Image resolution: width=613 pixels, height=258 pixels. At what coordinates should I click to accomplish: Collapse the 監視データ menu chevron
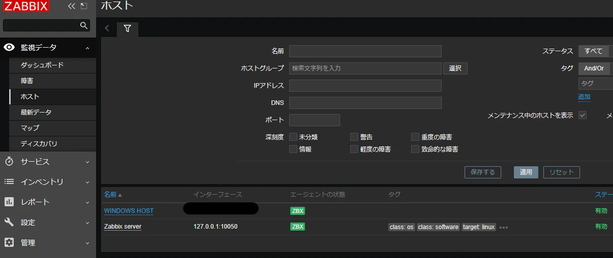87,48
